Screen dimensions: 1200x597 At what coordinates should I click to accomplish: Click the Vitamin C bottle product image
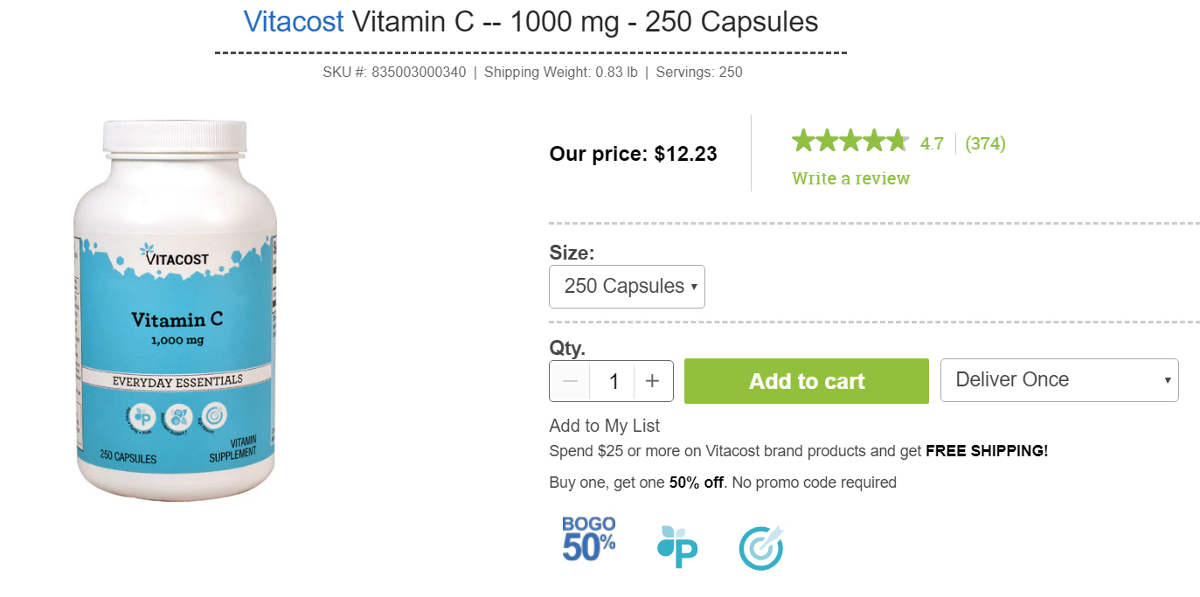pos(176,310)
